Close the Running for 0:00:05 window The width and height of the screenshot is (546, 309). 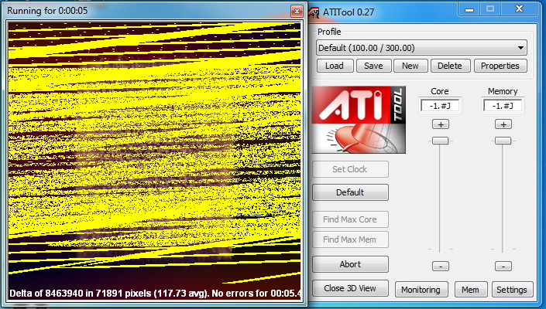point(297,12)
